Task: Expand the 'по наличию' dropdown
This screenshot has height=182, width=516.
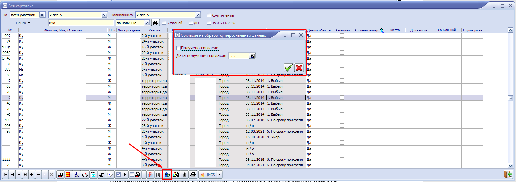Action: click(x=147, y=23)
